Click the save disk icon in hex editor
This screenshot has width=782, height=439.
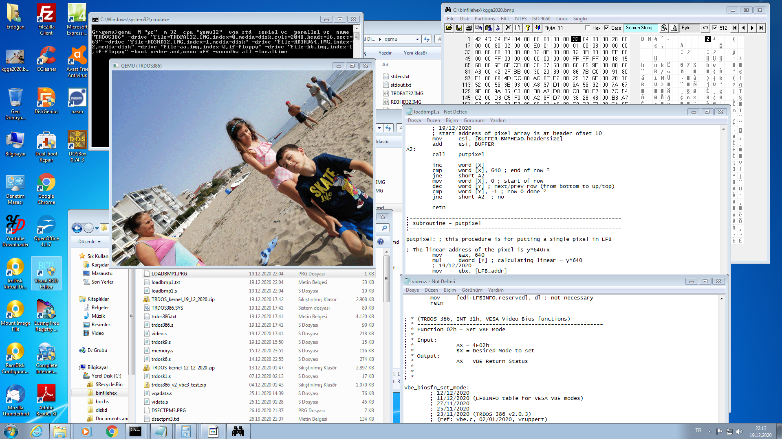[x=459, y=28]
